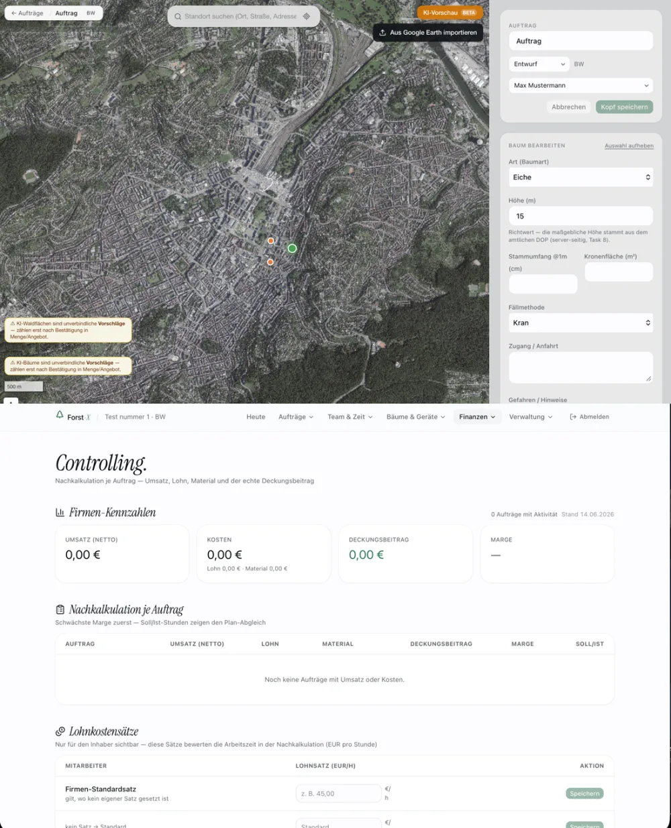Click Auswahl aufheben link
Image resolution: width=671 pixels, height=828 pixels.
629,145
